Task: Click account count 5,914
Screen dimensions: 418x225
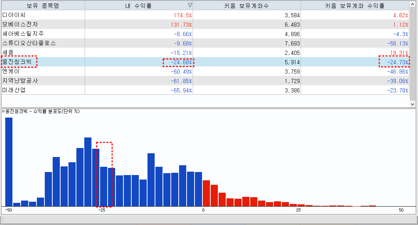Action: point(292,62)
